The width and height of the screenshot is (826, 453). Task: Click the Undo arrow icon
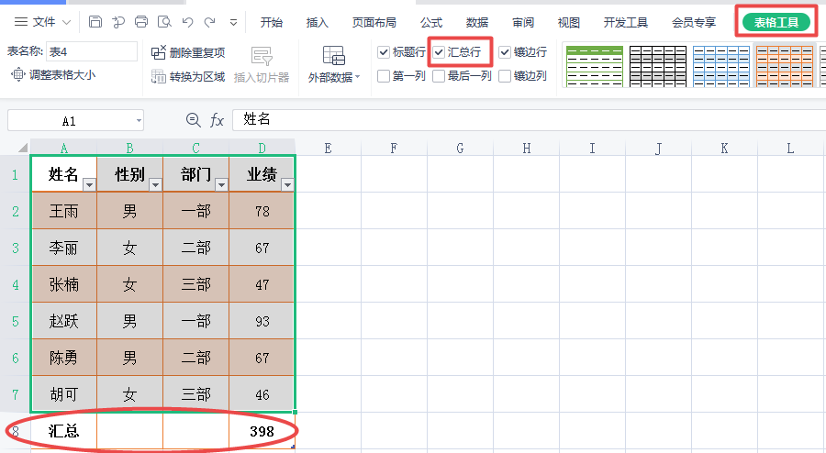187,22
